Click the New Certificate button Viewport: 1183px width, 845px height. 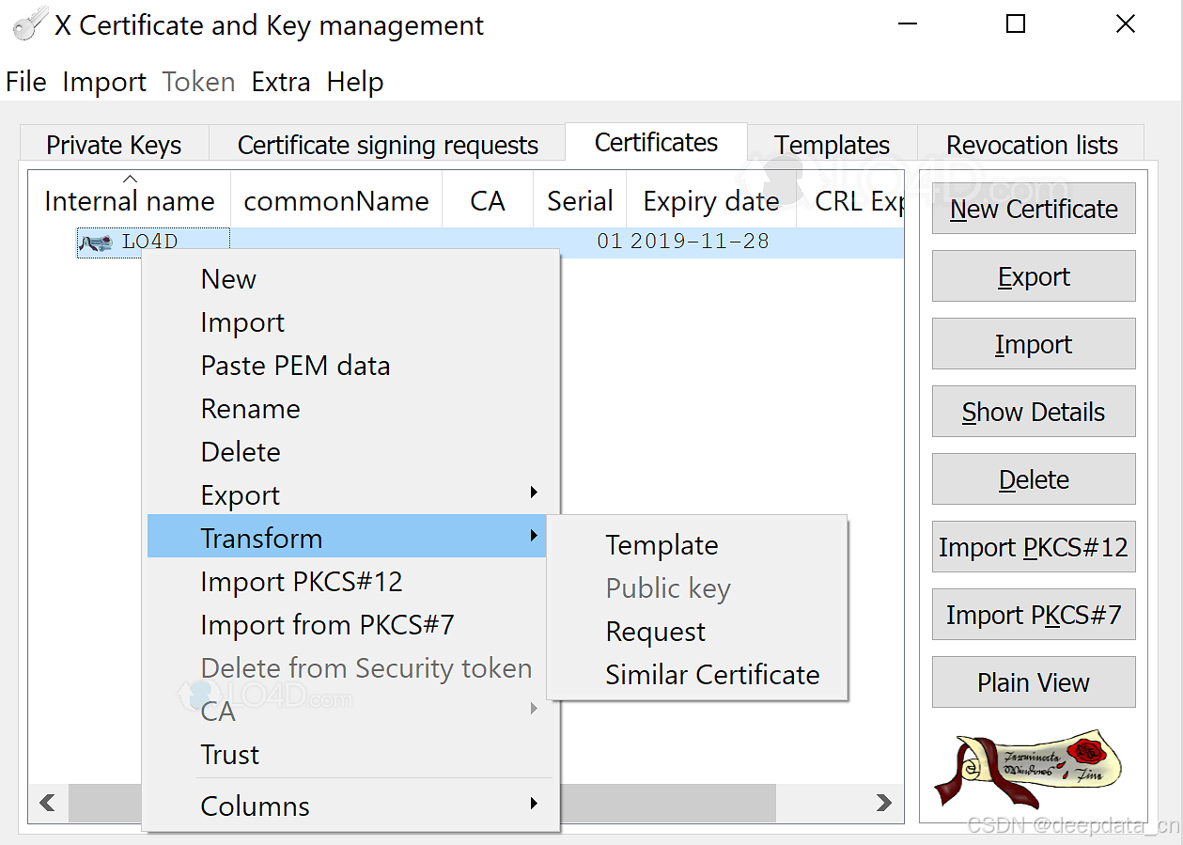tap(1034, 209)
